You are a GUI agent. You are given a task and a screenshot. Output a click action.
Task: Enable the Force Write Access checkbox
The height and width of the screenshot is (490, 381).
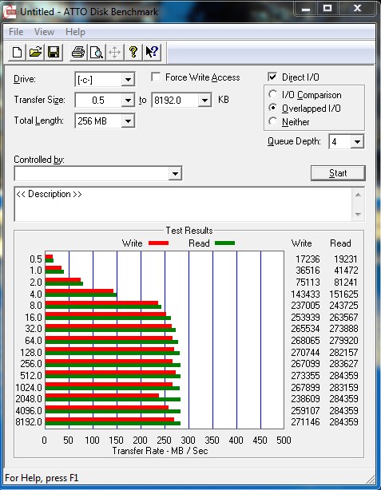pyautogui.click(x=156, y=77)
